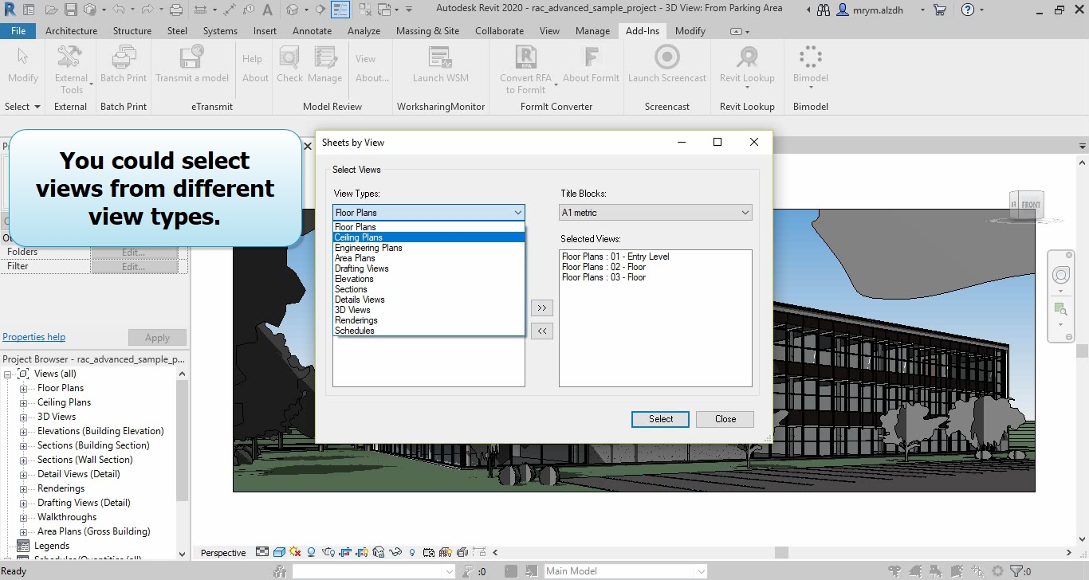The image size is (1089, 580).
Task: Click the Transmit a model icon
Action: 192,58
